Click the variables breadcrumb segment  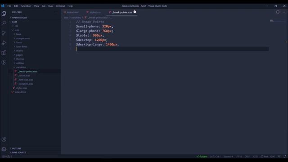76,18
